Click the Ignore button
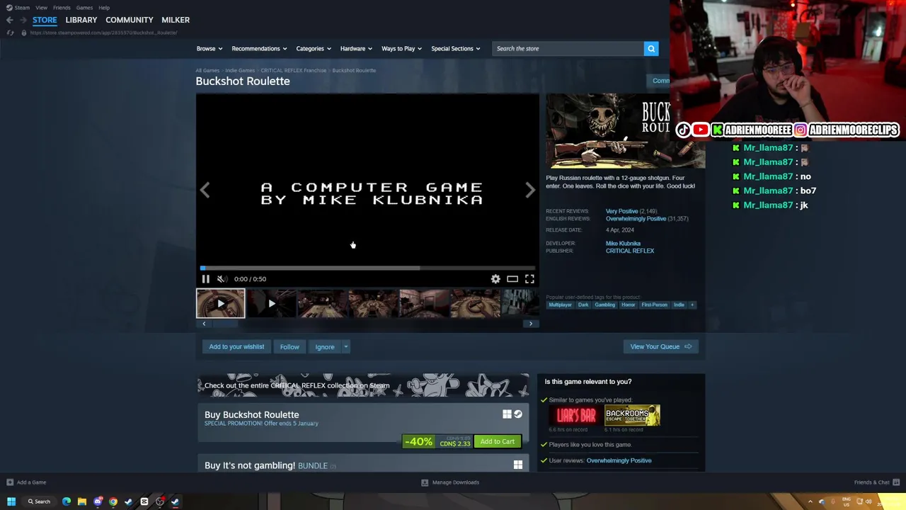906x510 pixels. click(x=325, y=347)
